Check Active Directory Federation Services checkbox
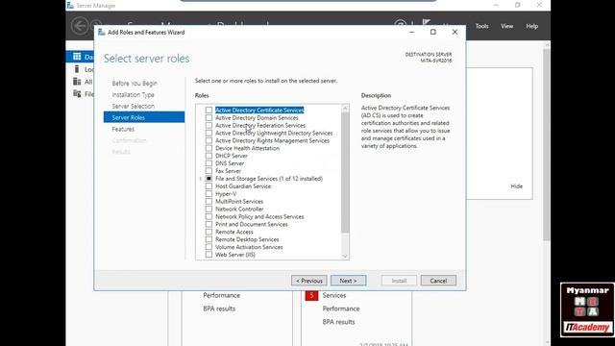This screenshot has height=346, width=615. pos(209,126)
